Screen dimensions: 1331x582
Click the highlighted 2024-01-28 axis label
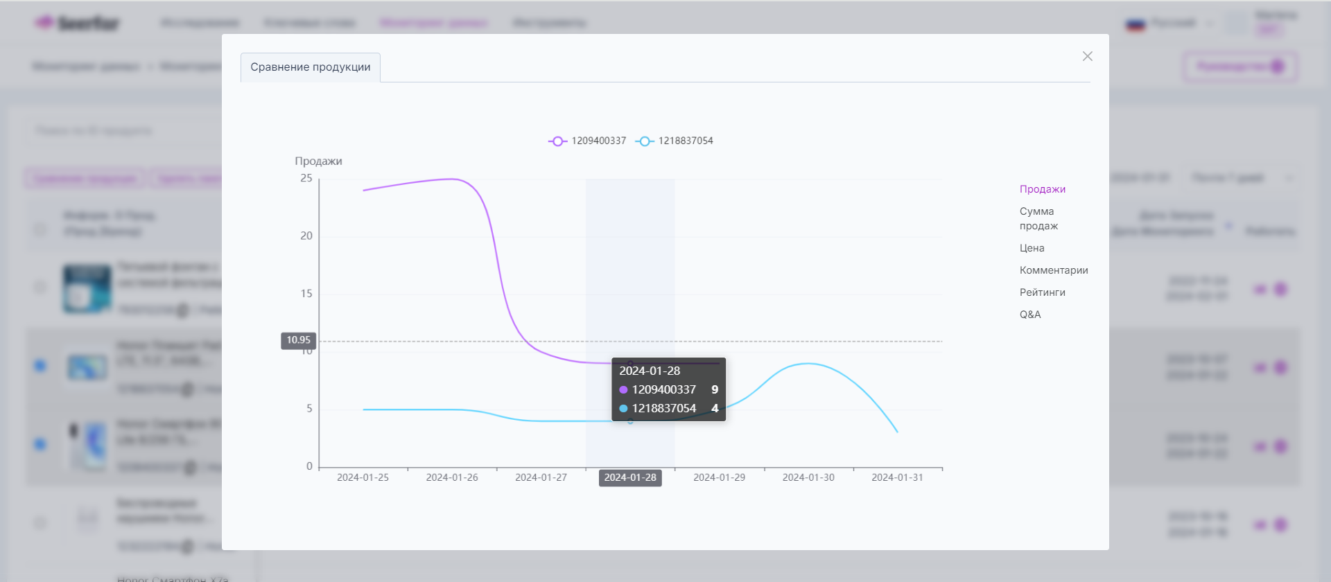coord(630,477)
